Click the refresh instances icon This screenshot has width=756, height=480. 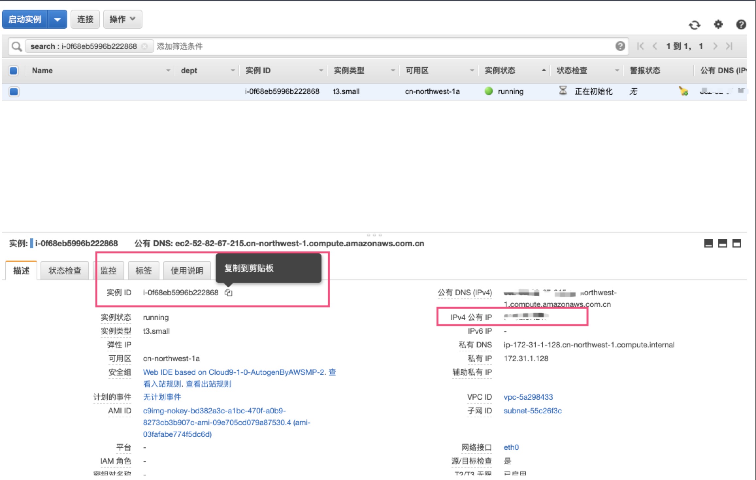coord(694,25)
